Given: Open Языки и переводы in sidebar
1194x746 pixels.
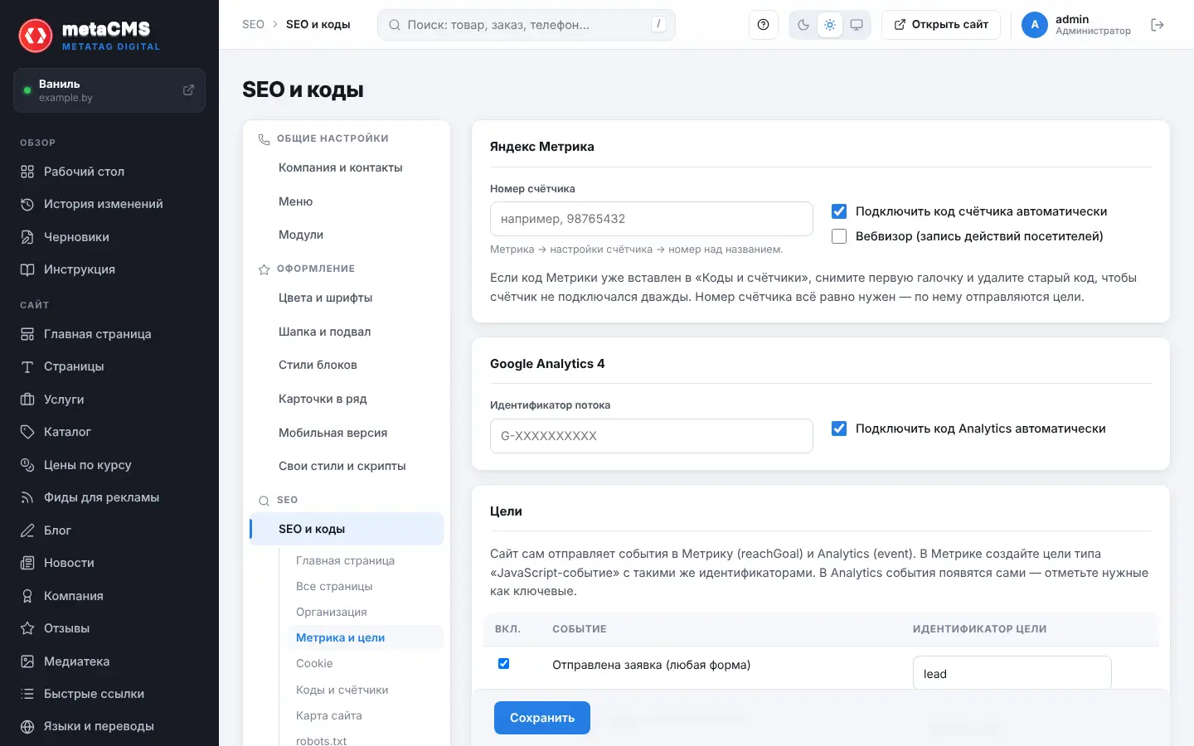Looking at the screenshot, I should [x=109, y=726].
